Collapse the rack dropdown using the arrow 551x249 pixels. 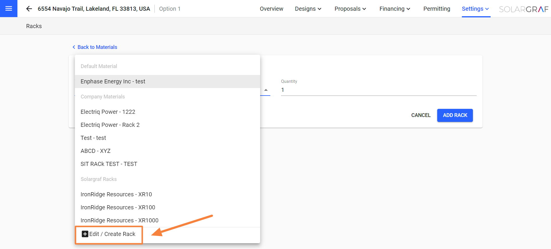pos(266,90)
